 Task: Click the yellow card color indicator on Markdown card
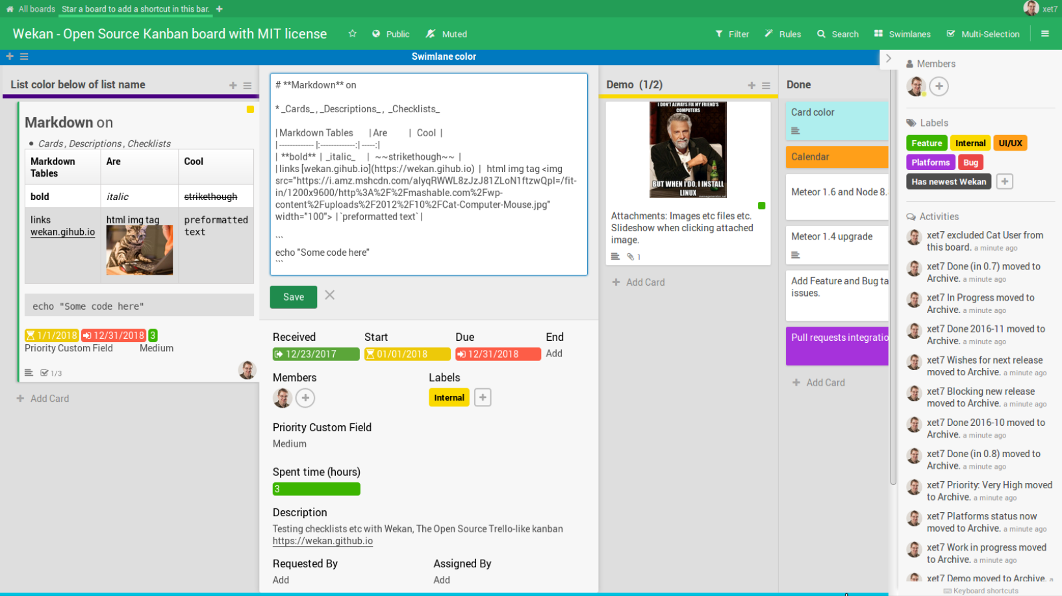click(x=250, y=110)
